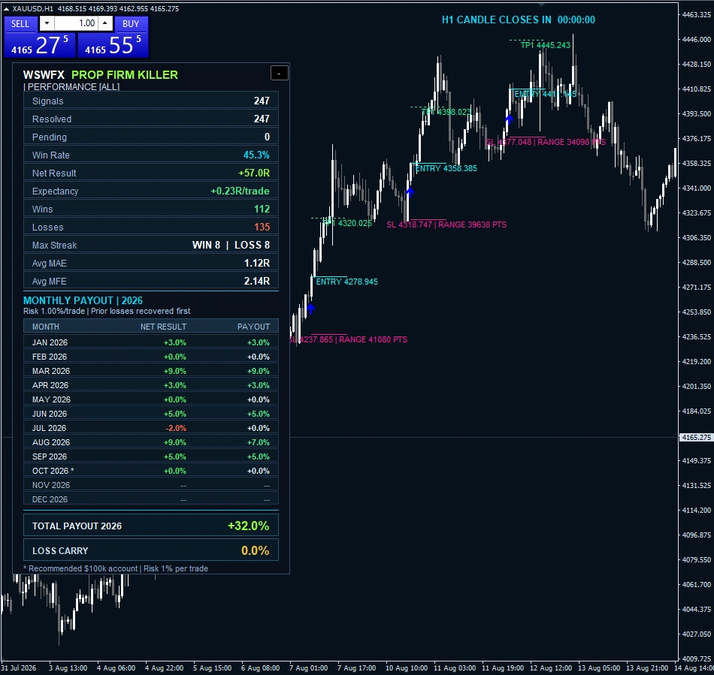Click the Wins 112 value
Viewport: 714px width, 675px height.
pos(262,209)
